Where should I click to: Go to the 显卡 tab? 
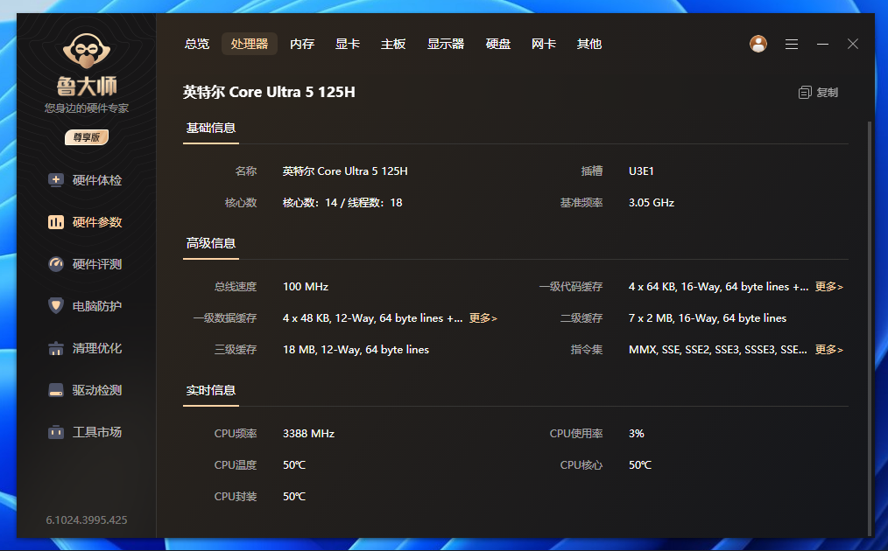coord(347,44)
